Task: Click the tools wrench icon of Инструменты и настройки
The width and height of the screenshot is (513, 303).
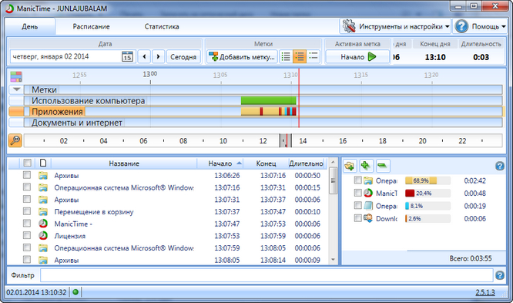Action: click(x=349, y=26)
